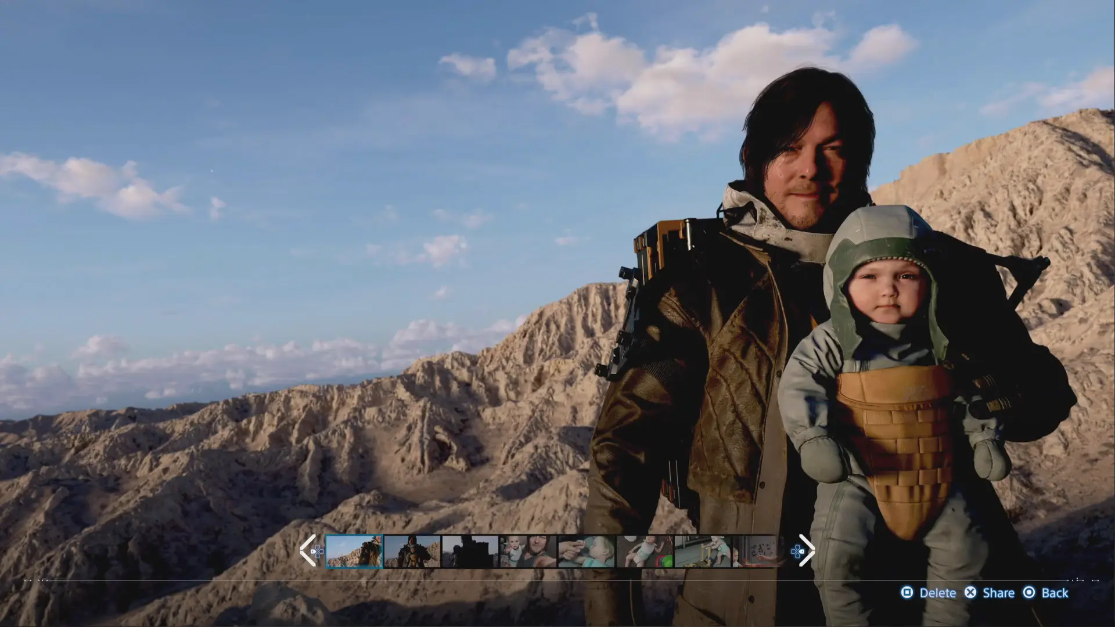
Task: Open the sixth thumbnail of baby lying down
Action: click(645, 551)
